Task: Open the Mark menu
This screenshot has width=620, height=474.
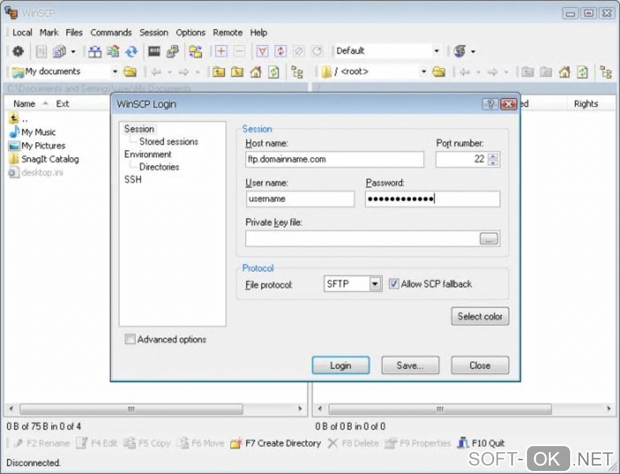Action: (49, 32)
